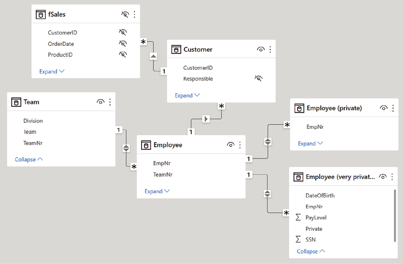Select the Employee (private) table title
Screen dimensions: 403x264
tap(334, 108)
